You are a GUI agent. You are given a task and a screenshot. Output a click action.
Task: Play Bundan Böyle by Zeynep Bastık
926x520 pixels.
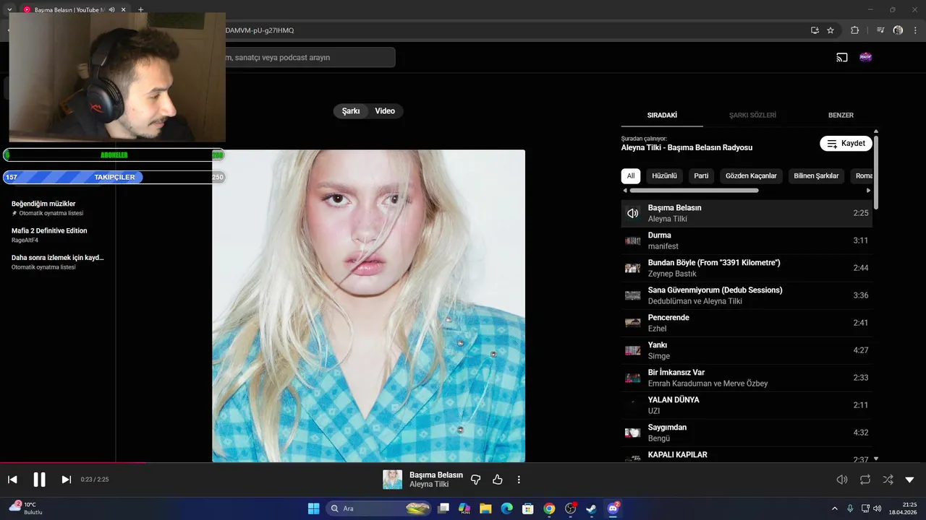(x=747, y=268)
